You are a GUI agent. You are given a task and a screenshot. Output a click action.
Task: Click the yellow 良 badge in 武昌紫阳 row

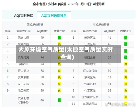click(59, 77)
